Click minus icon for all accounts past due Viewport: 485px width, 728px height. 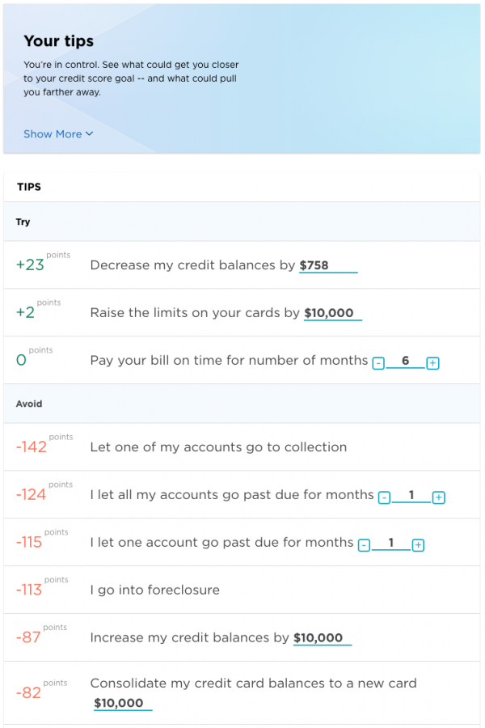coord(384,497)
